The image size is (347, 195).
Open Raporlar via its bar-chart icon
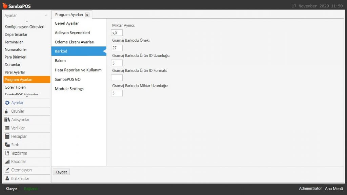pos(7,162)
